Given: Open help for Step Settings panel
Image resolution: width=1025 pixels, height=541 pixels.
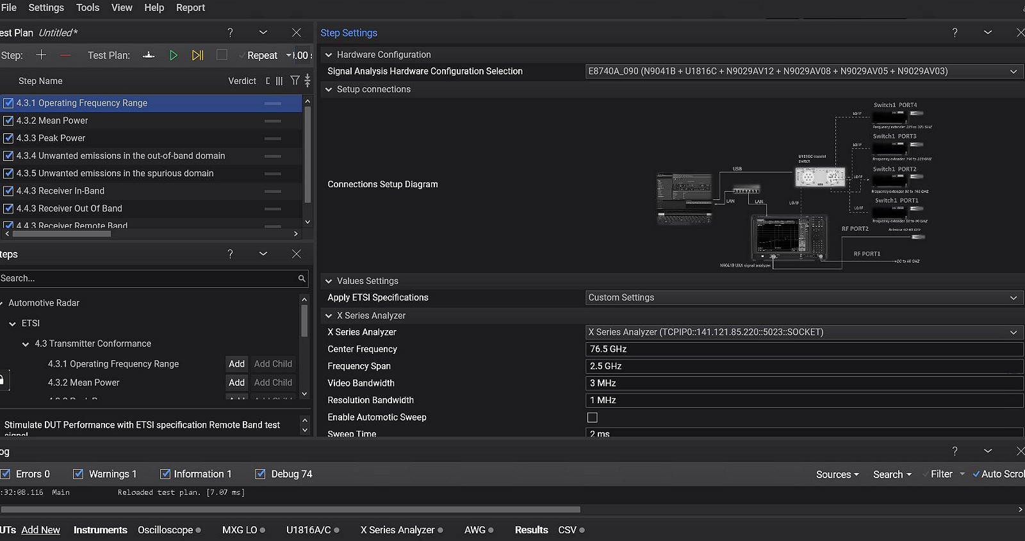Looking at the screenshot, I should [955, 33].
